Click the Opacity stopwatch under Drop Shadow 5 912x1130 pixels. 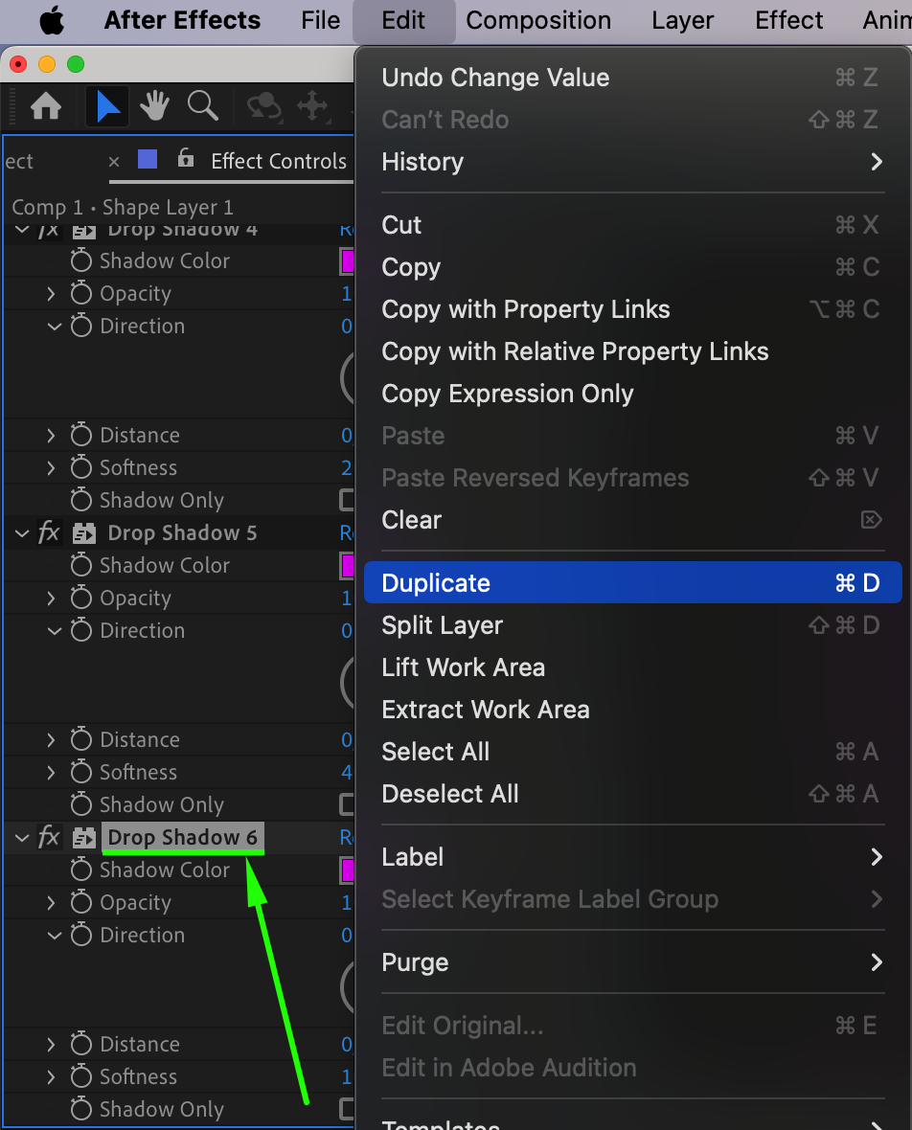click(x=81, y=599)
